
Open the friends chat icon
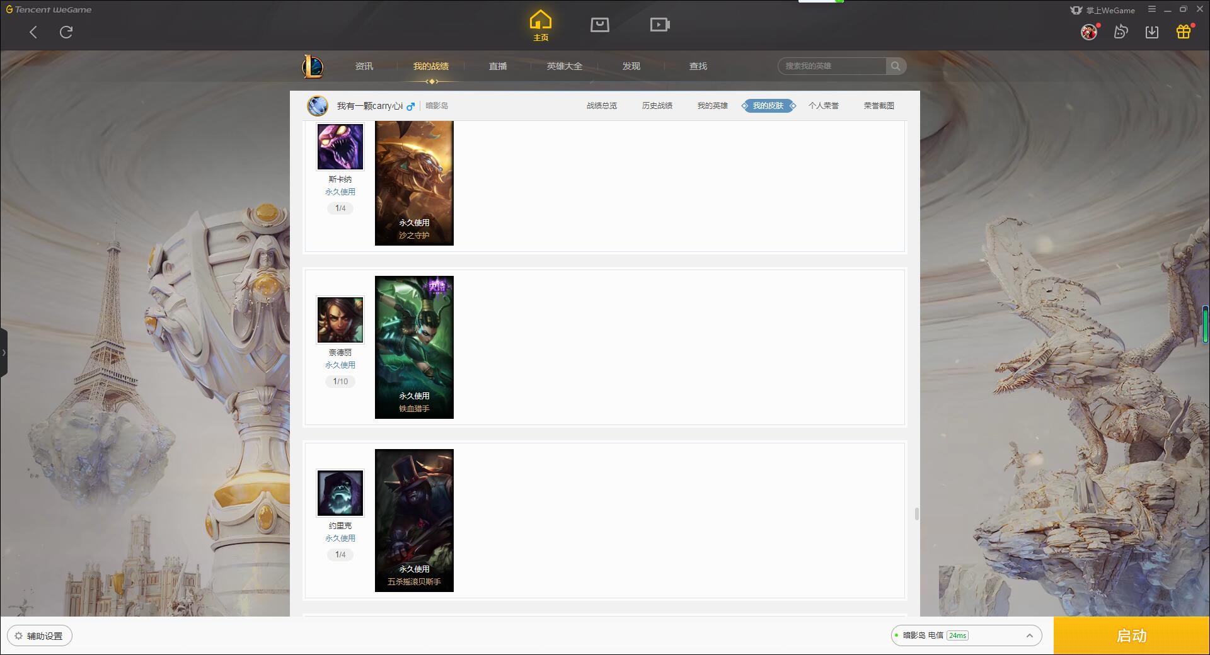(1121, 32)
